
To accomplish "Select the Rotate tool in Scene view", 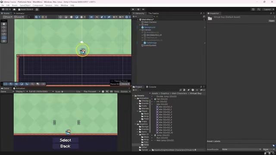I will click(x=4, y=31).
